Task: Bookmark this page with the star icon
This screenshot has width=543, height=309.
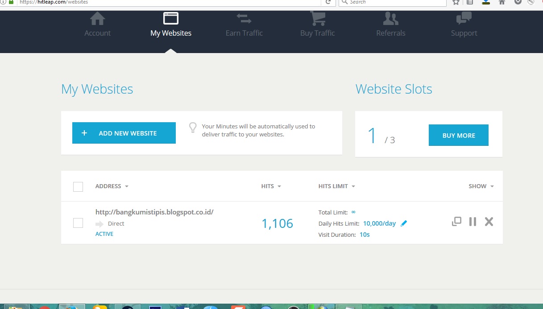Action: [x=455, y=2]
